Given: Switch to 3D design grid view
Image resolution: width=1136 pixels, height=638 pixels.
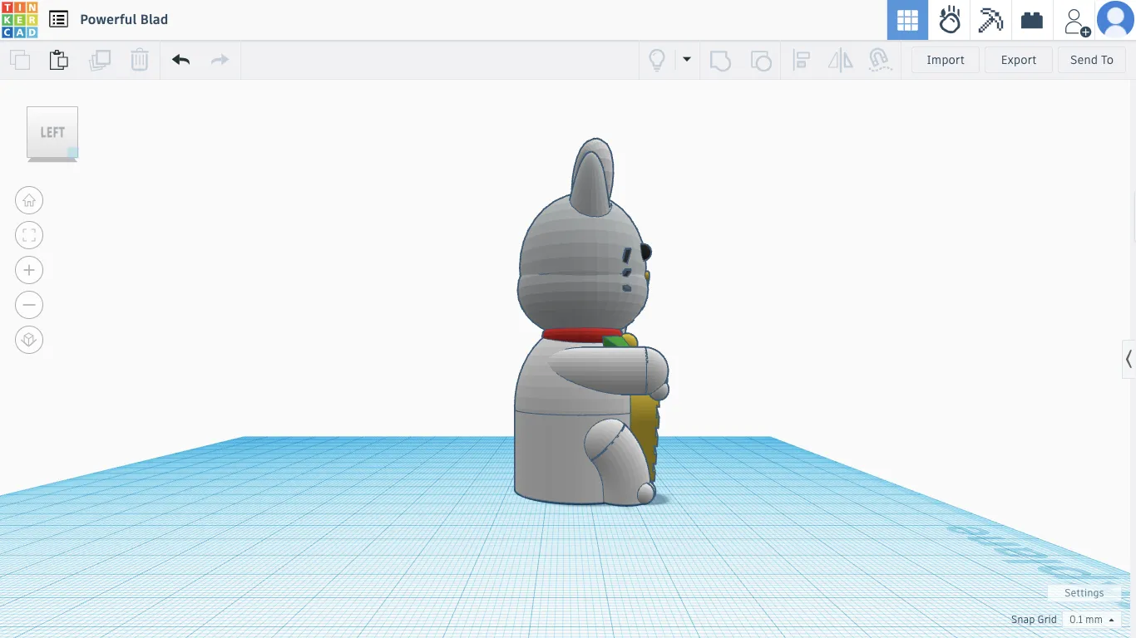Looking at the screenshot, I should (x=907, y=20).
